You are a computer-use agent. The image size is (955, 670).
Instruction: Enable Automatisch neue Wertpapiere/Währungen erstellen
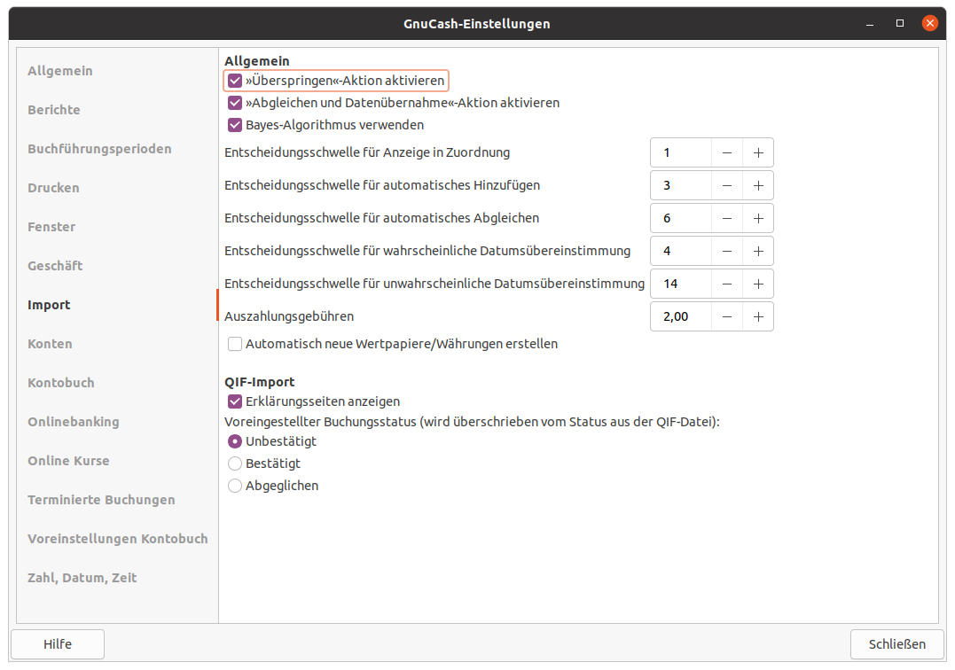235,344
